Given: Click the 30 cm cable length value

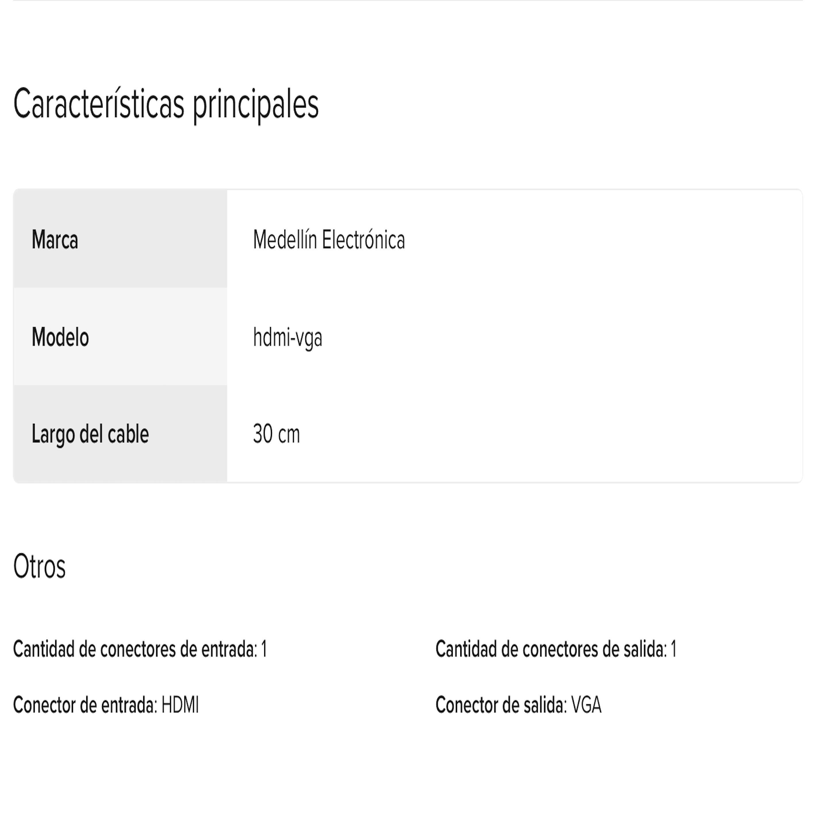Looking at the screenshot, I should [276, 434].
